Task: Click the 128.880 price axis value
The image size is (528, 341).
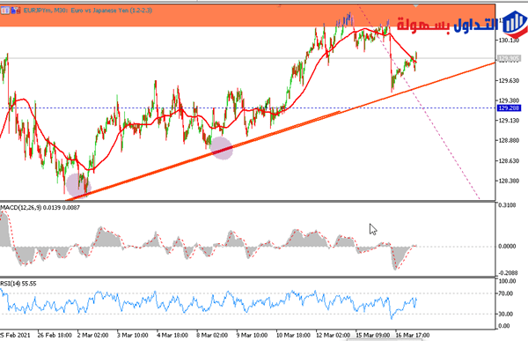Action: click(x=509, y=141)
